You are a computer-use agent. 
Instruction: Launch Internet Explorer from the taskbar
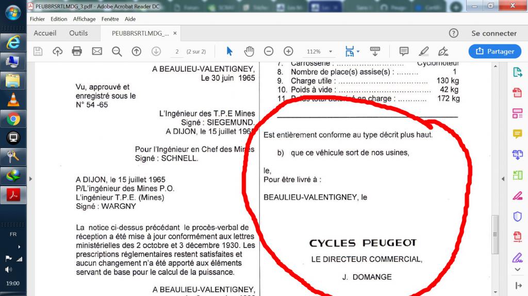pyautogui.click(x=13, y=42)
